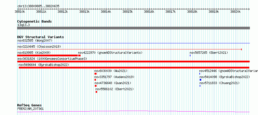Screen dimensions: 258x115
Task: Click the ruler's right end arrowhead
Action: click(249, 9)
